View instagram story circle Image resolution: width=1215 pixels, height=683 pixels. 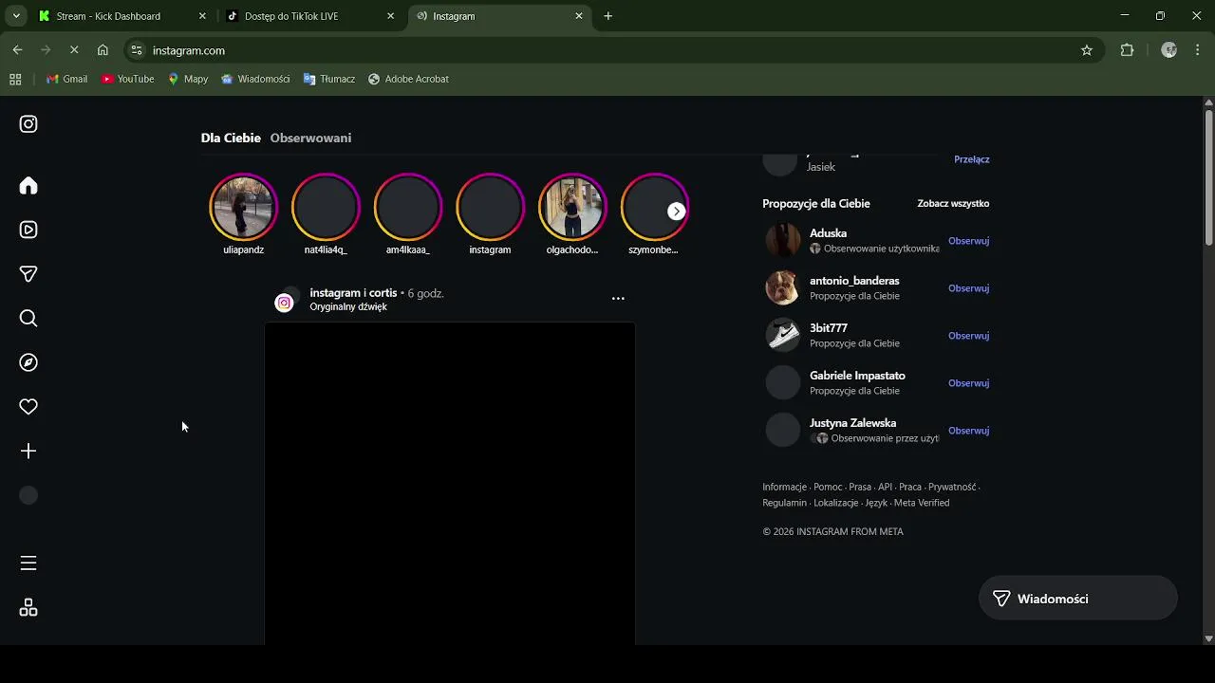490,208
